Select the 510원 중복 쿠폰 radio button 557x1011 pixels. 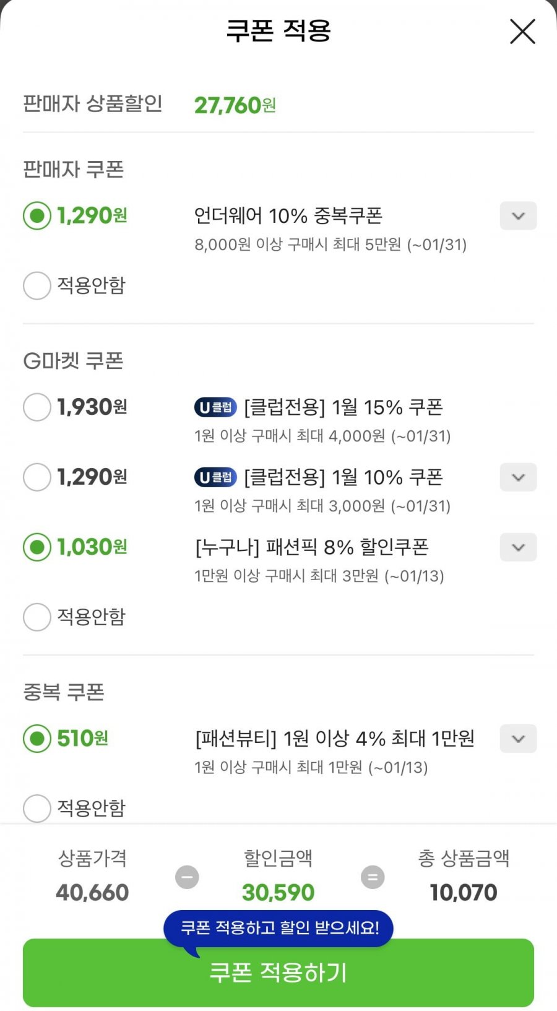[37, 739]
